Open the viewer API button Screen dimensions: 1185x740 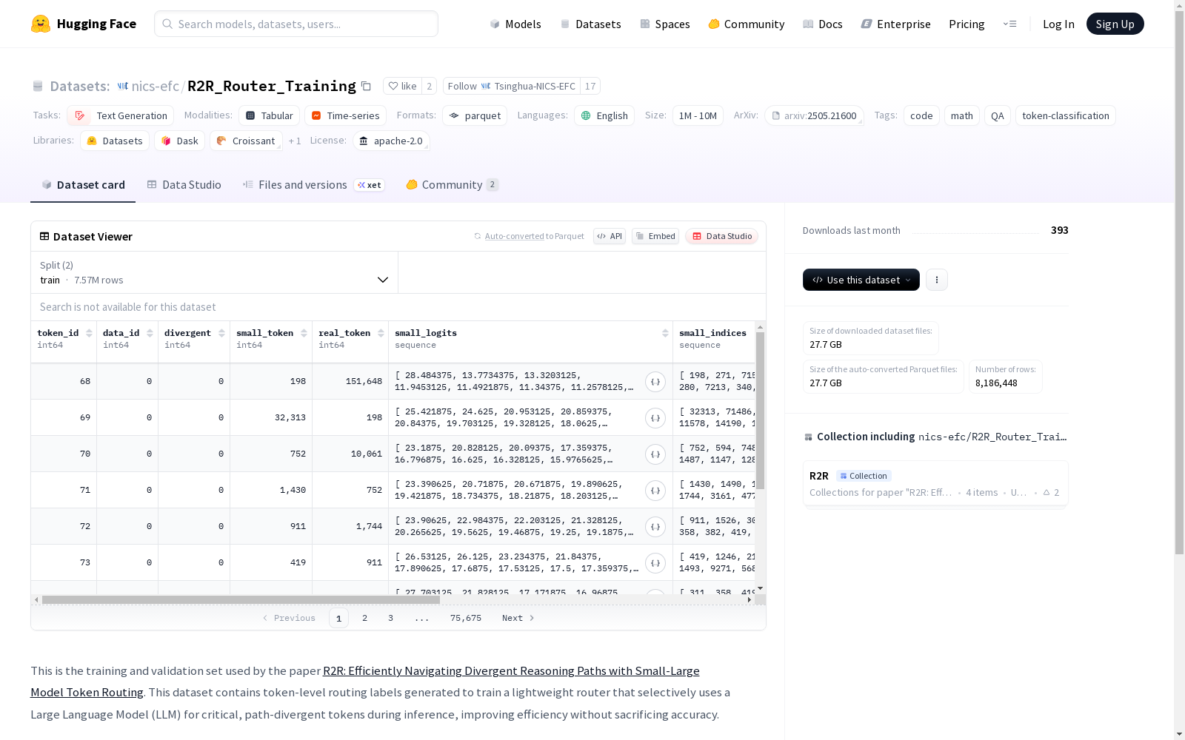click(x=610, y=236)
